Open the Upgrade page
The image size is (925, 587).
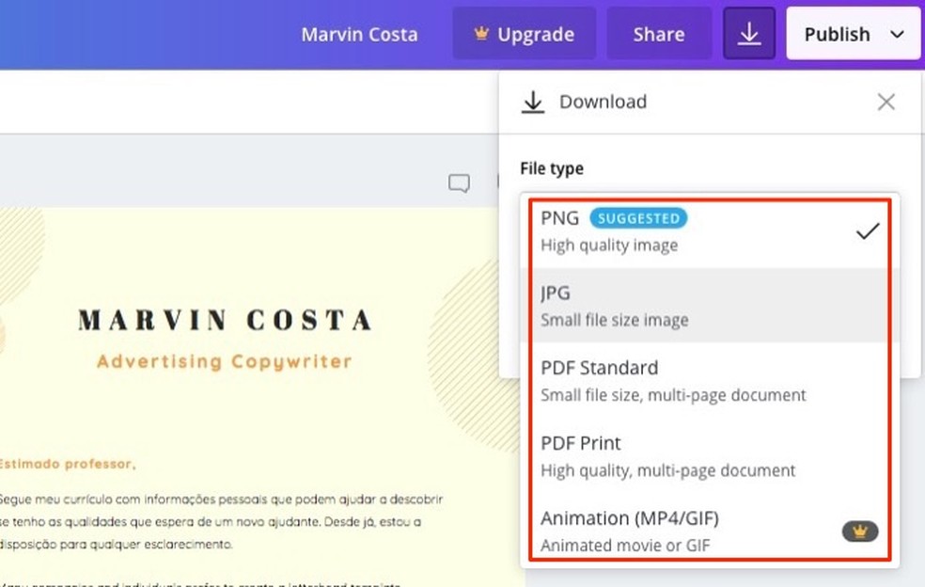click(x=525, y=33)
